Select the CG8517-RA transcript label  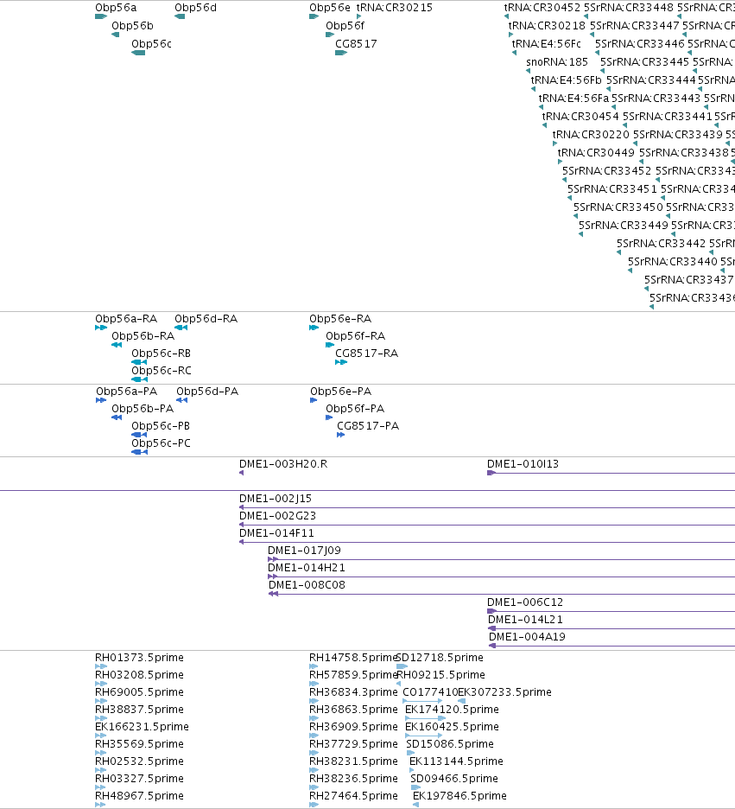366,354
